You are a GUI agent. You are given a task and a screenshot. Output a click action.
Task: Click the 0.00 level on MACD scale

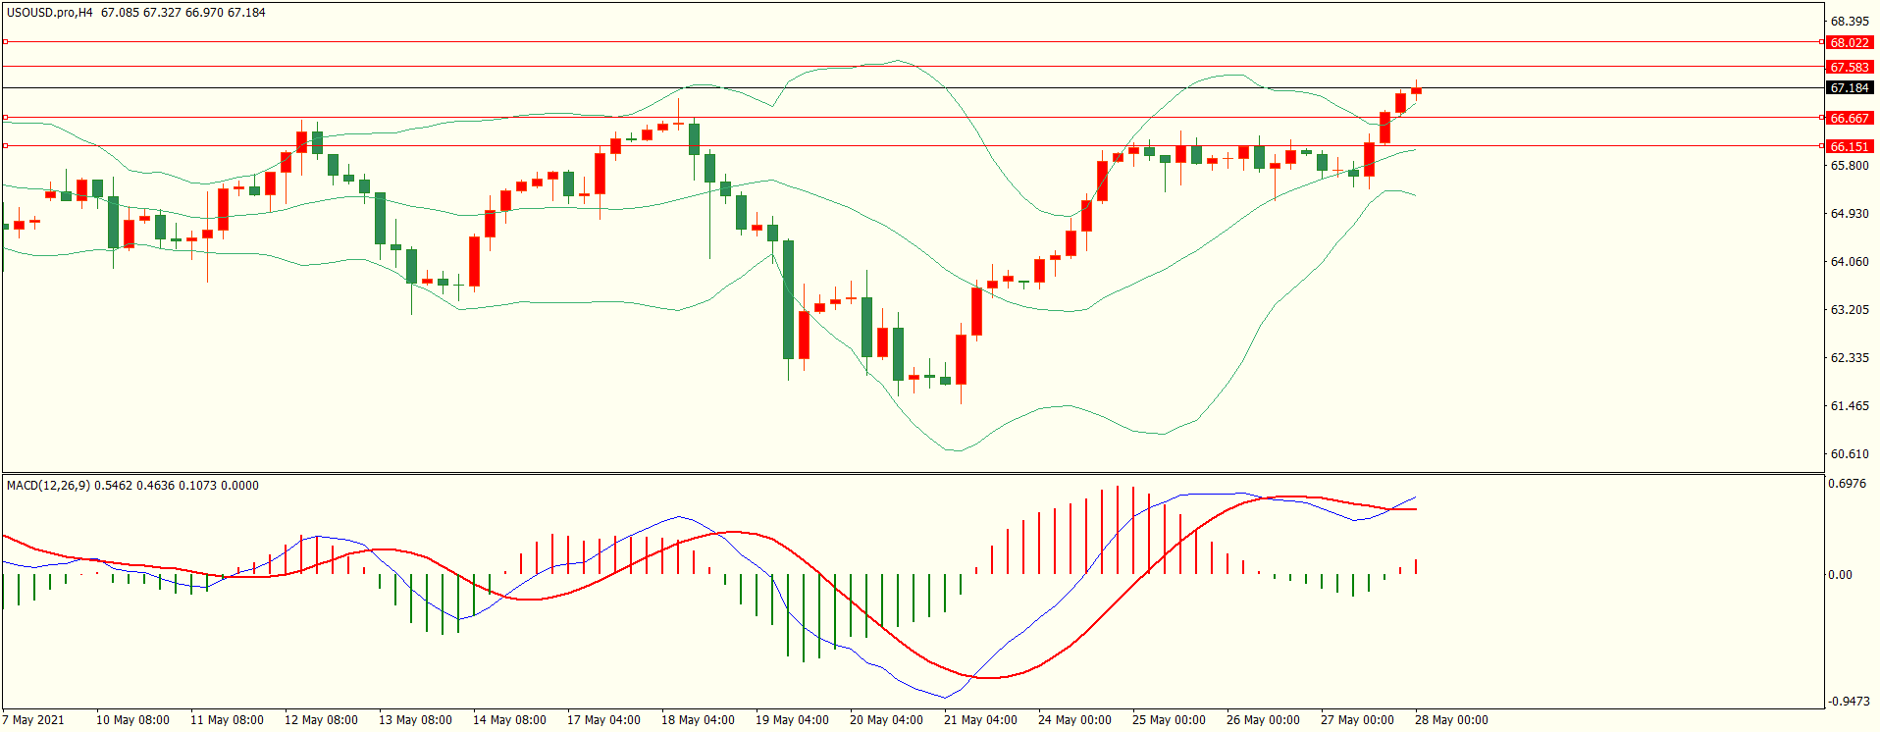(x=1840, y=575)
